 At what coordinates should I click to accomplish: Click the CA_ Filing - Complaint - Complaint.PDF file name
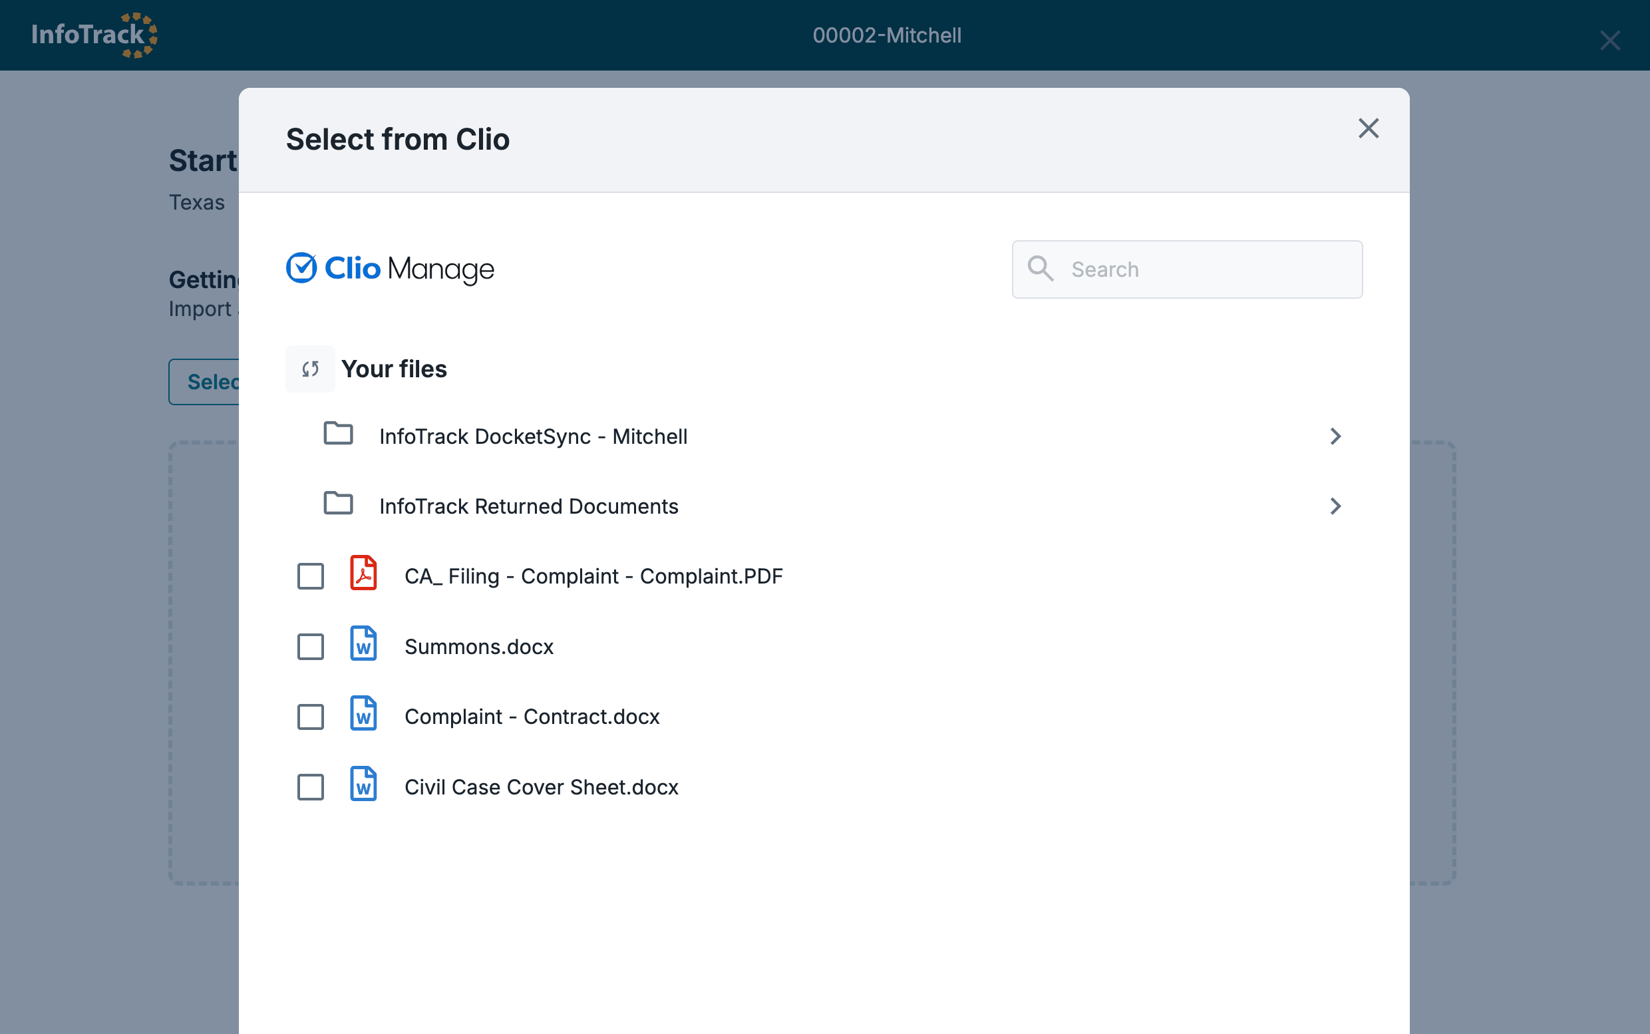593,576
